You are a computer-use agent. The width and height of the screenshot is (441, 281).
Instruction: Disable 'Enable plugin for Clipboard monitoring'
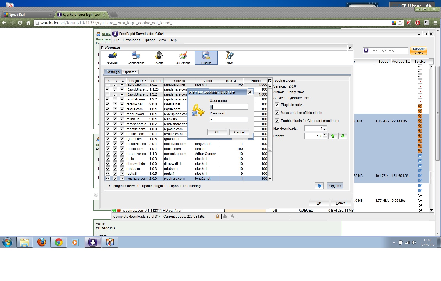[x=277, y=121]
